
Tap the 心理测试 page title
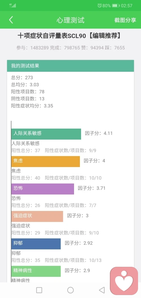(x=70, y=20)
